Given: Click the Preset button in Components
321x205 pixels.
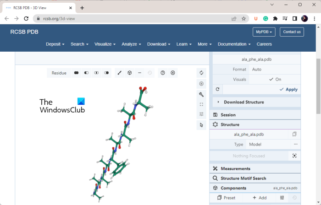Looking at the screenshot, I should tap(226, 198).
